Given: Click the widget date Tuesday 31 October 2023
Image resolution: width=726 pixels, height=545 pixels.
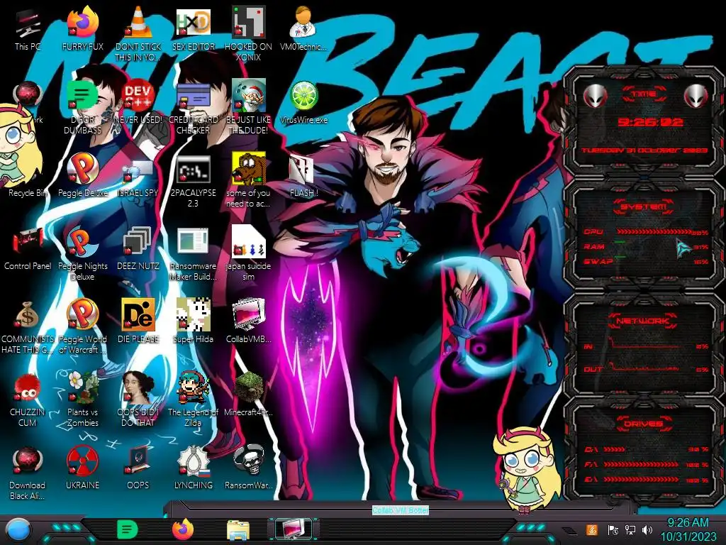Looking at the screenshot, I should (x=644, y=150).
